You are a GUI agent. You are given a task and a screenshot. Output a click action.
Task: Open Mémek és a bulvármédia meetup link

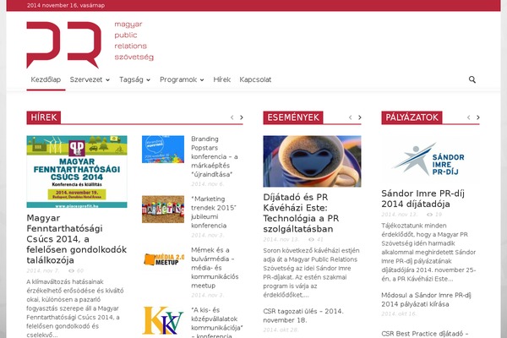click(215, 268)
